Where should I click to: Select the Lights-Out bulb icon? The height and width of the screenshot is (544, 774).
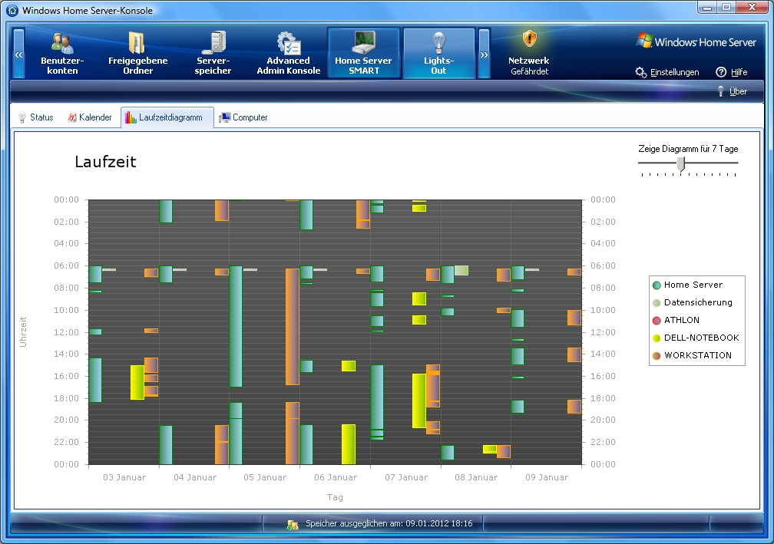pos(438,42)
